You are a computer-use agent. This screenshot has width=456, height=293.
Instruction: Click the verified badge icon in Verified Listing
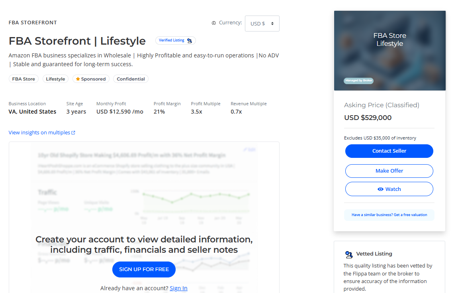pos(190,40)
